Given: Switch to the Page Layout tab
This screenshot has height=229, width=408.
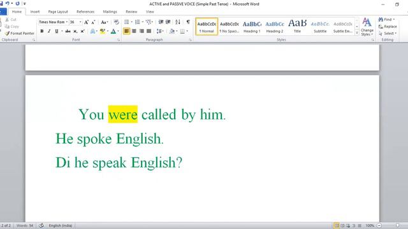Looking at the screenshot, I should coord(58,11).
